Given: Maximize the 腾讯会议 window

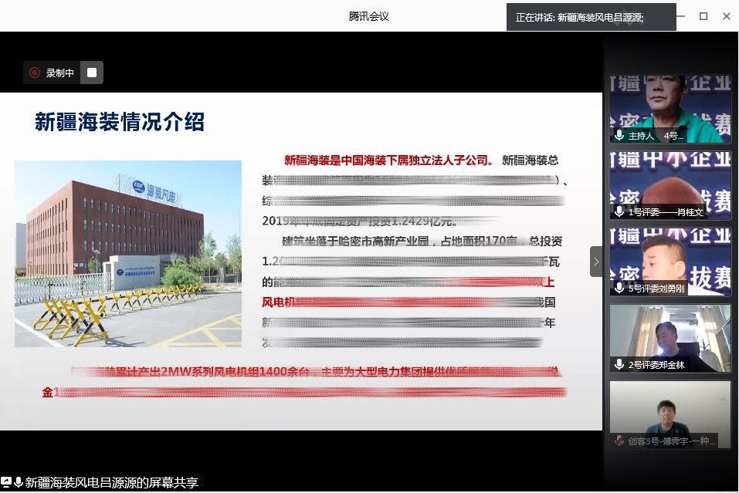Looking at the screenshot, I should 703,16.
